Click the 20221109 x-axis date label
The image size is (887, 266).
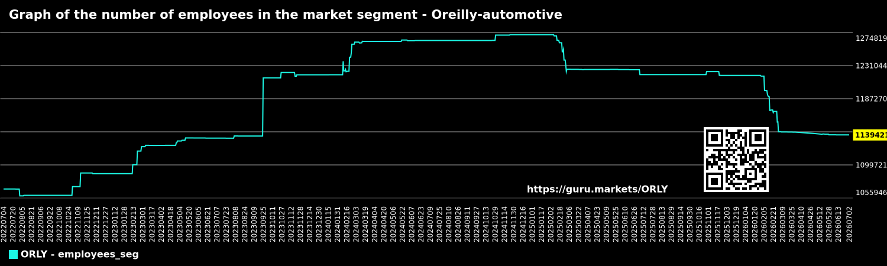pyautogui.click(x=78, y=223)
